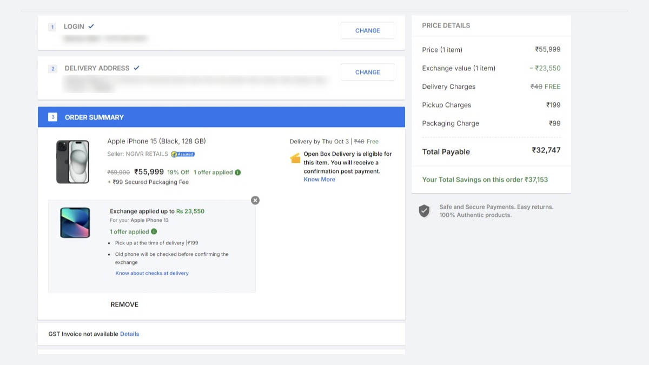This screenshot has height=365, width=649.
Task: Change the login details
Action: [367, 31]
